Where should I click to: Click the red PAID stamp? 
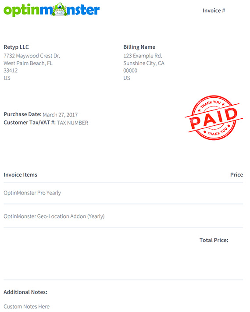point(214,117)
